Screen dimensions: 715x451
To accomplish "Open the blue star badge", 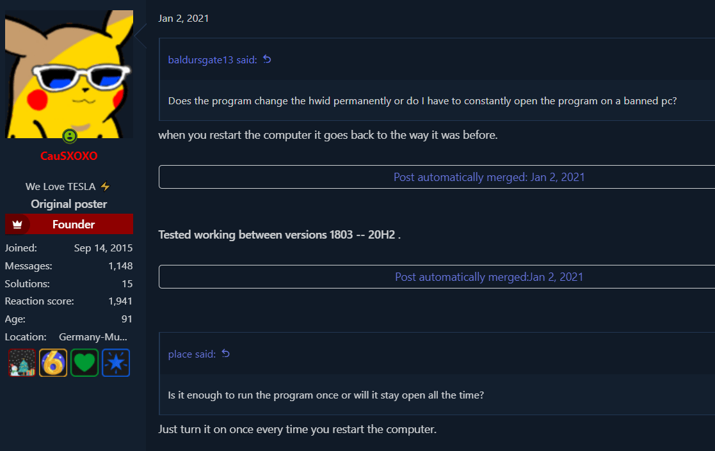I will 116,363.
